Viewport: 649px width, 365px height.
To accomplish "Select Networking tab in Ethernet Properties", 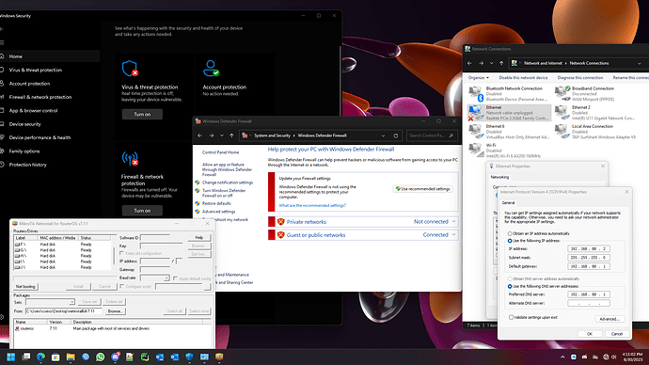I will pos(499,177).
